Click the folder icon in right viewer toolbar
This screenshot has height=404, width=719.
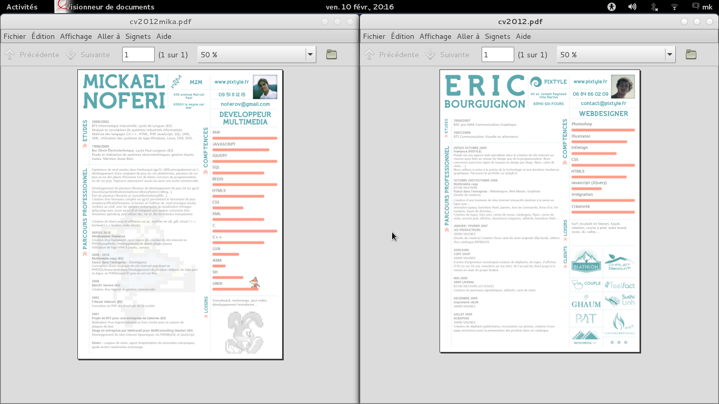691,55
